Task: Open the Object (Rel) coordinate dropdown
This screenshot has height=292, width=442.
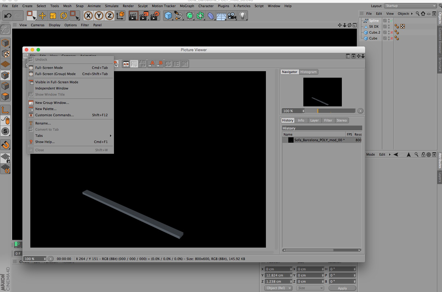Action: [278, 288]
